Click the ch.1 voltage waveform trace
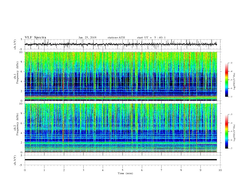 point(121,44)
